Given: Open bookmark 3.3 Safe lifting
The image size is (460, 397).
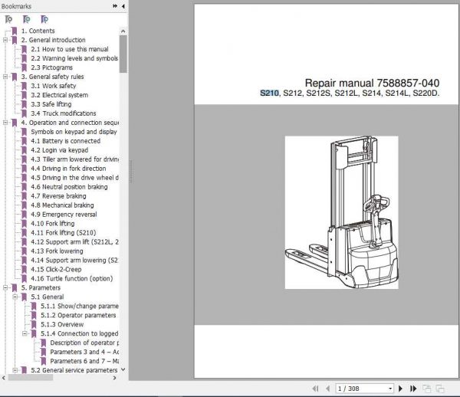Looking at the screenshot, I should click(x=51, y=104).
